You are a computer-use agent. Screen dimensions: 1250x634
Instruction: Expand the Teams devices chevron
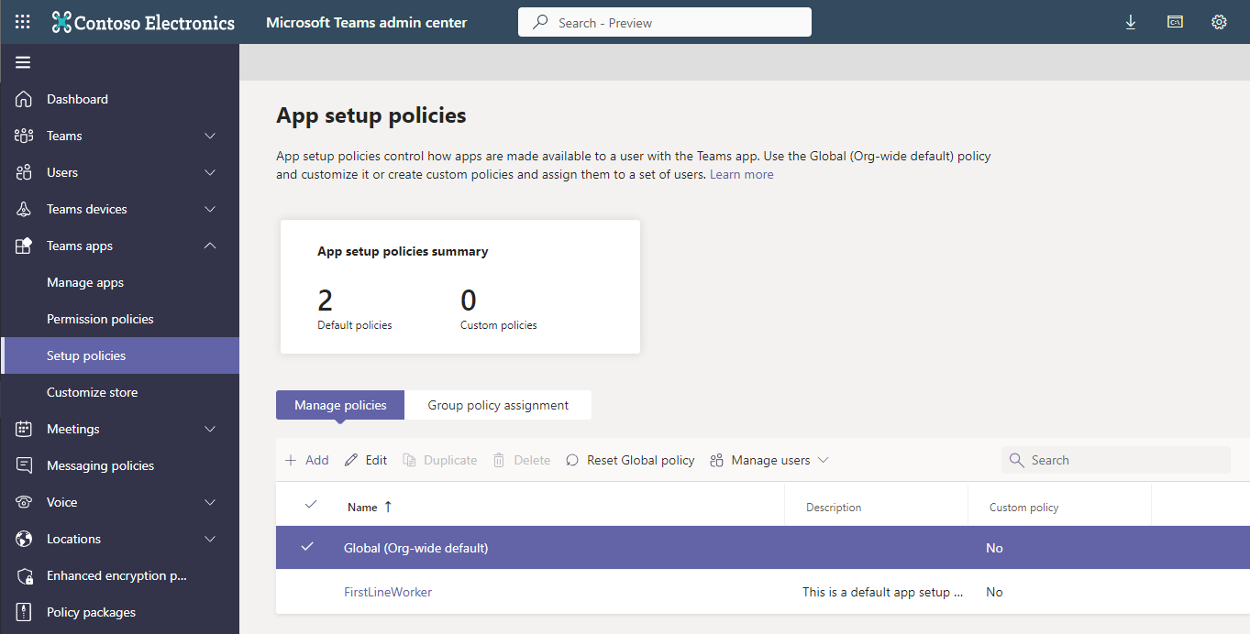[210, 209]
